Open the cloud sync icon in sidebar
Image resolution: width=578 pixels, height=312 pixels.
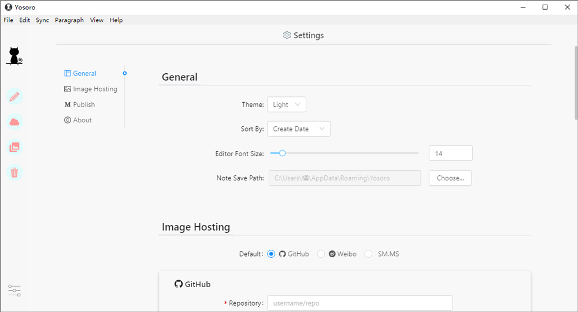coord(14,122)
